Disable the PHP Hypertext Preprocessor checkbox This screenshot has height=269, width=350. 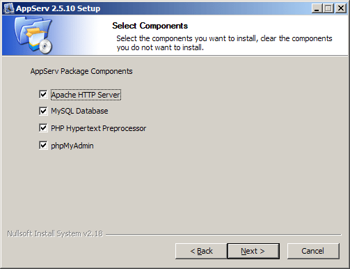(x=43, y=128)
